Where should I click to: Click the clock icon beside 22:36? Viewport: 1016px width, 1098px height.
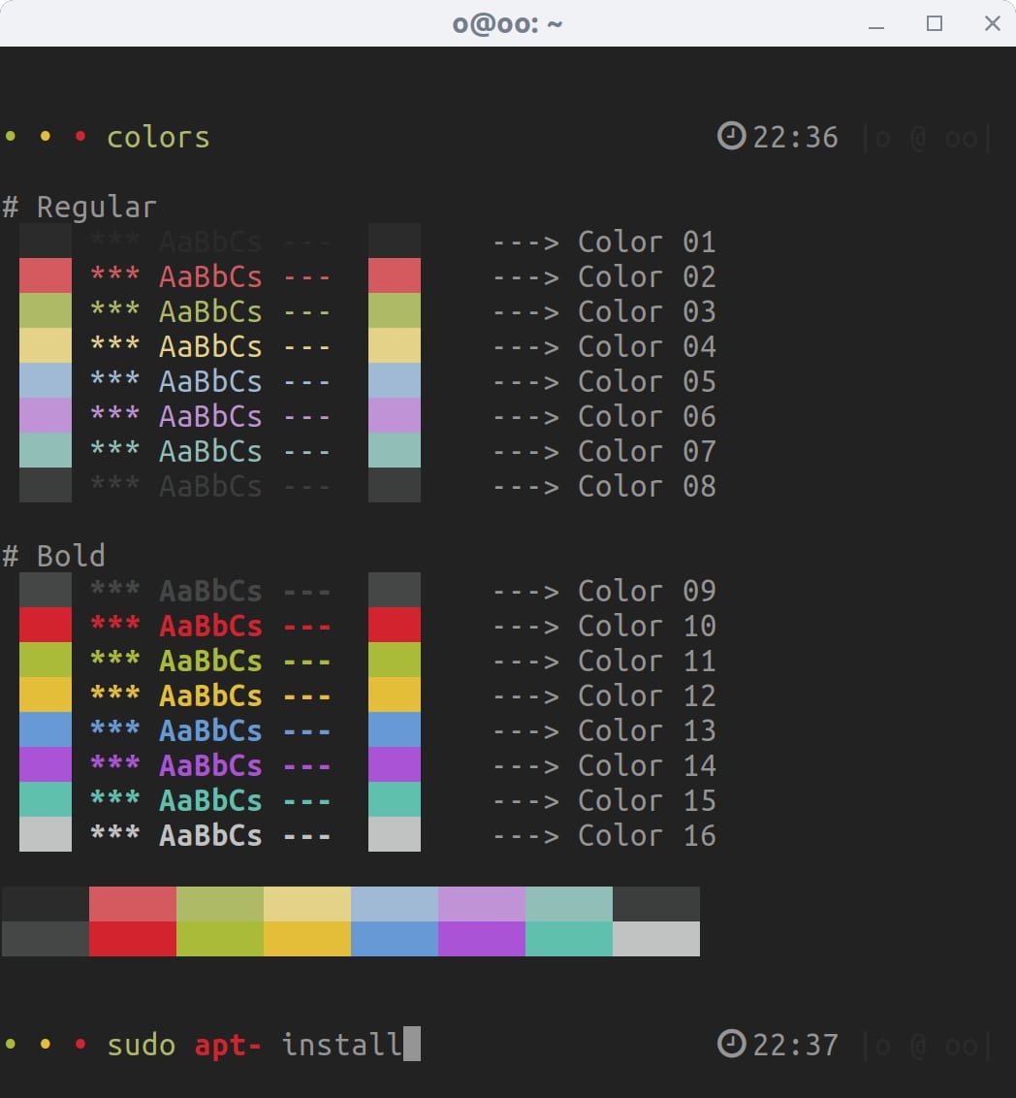731,137
